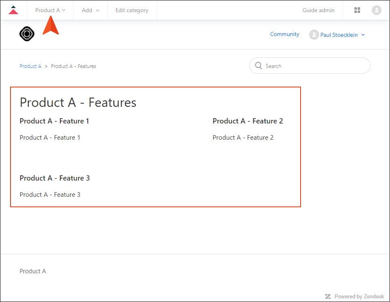The height and width of the screenshot is (302, 390).
Task: Click the top-right profile avatar icon
Action: 377,10
